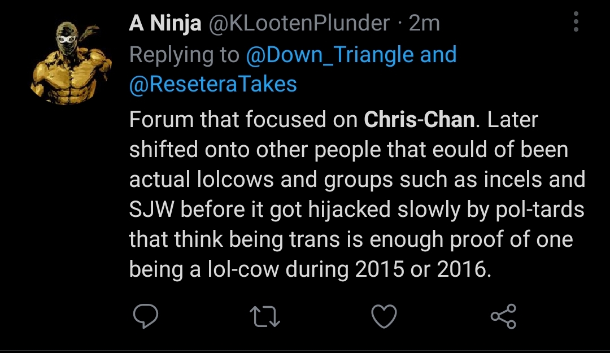610x353 pixels.
Task: Click the @KLootenPlunder handle
Action: [299, 23]
